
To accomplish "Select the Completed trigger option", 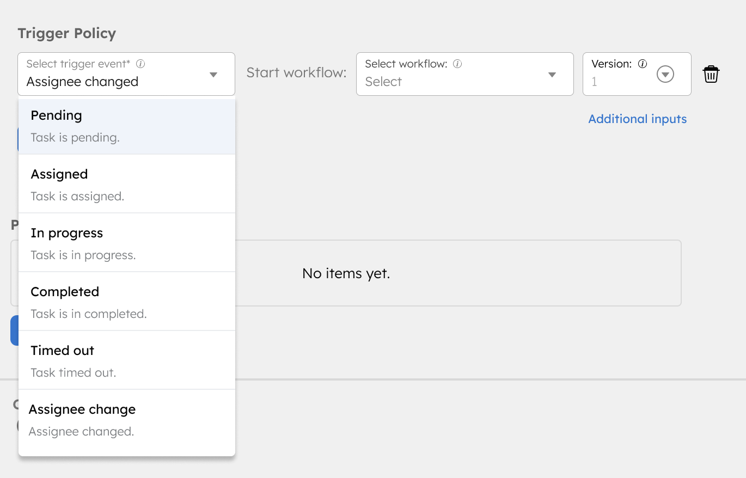I will [127, 302].
